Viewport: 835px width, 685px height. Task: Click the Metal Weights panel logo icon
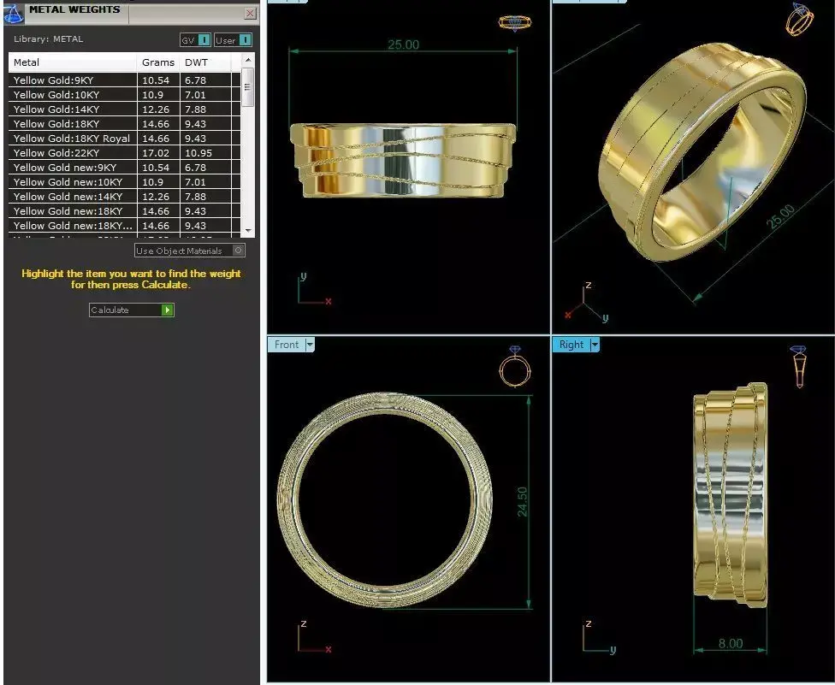14,14
